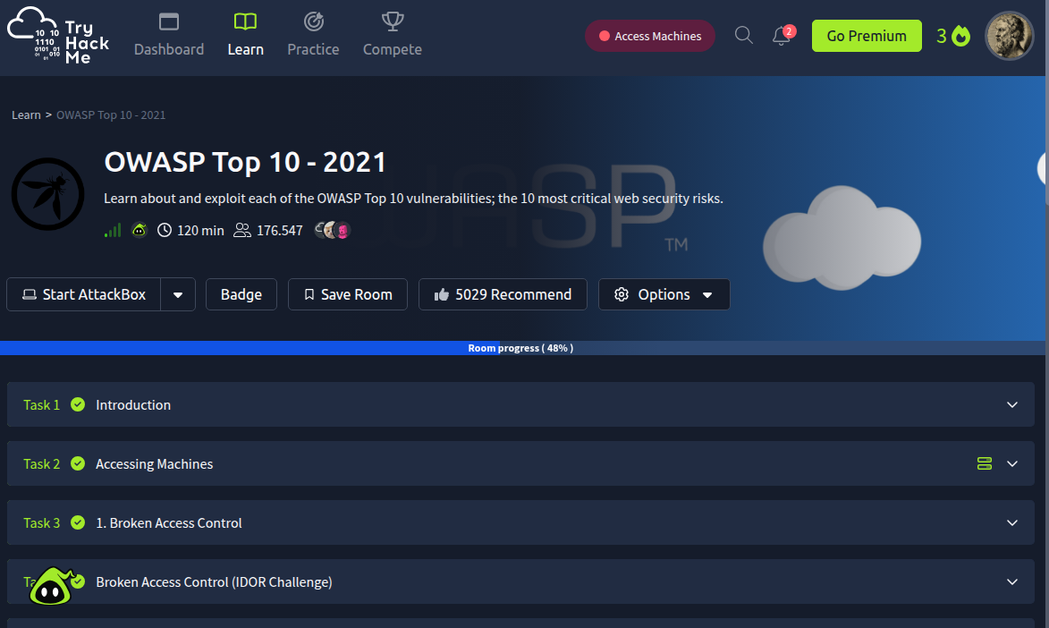This screenshot has width=1049, height=628.
Task: Open the Options dropdown menu
Action: [664, 294]
